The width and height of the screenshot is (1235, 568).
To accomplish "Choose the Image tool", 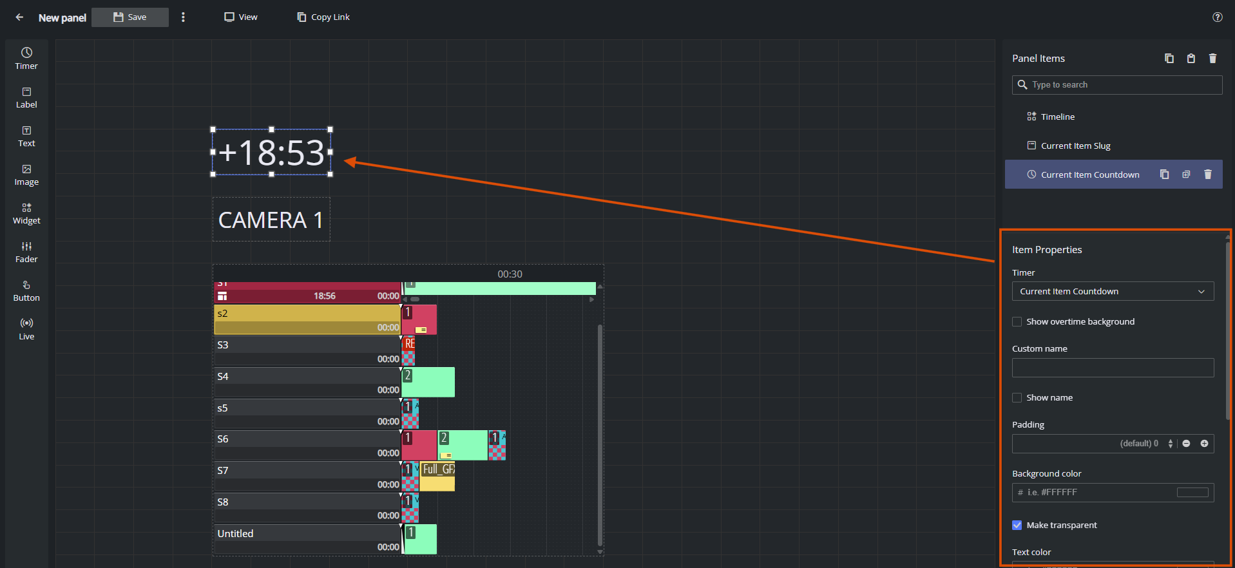I will point(26,175).
